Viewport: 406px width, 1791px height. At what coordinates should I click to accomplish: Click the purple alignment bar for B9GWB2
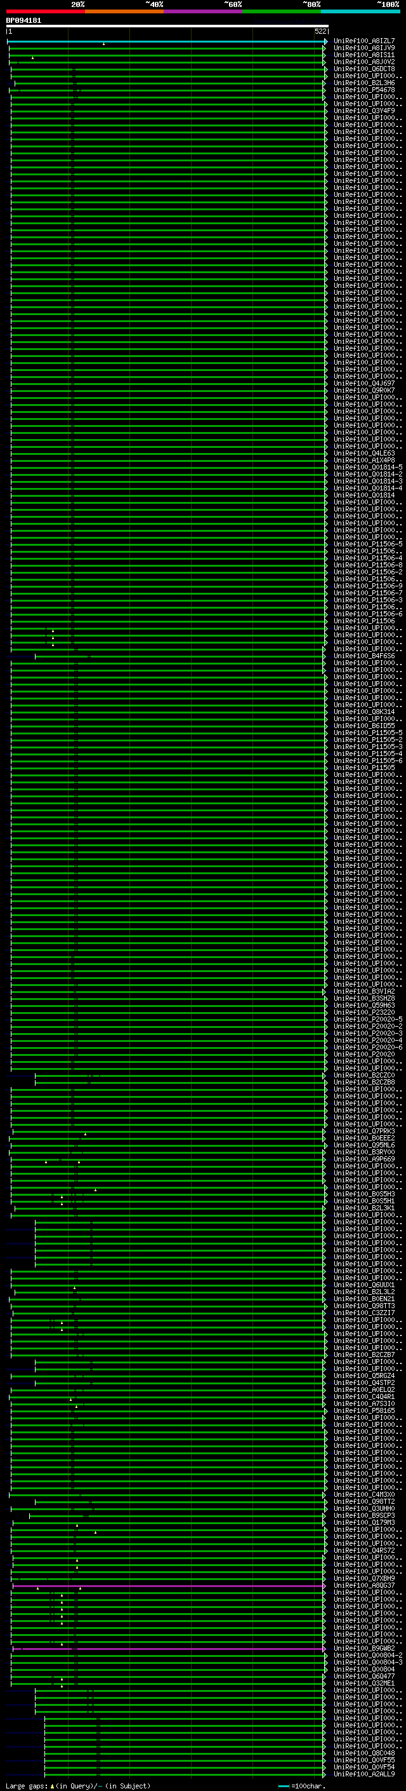[169, 1649]
